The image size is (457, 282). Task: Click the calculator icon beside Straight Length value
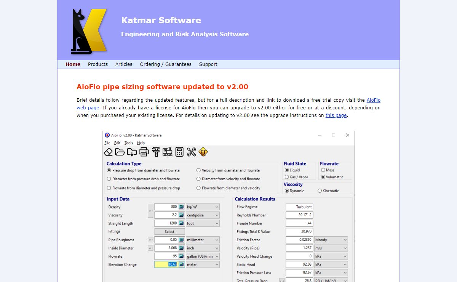click(x=182, y=223)
